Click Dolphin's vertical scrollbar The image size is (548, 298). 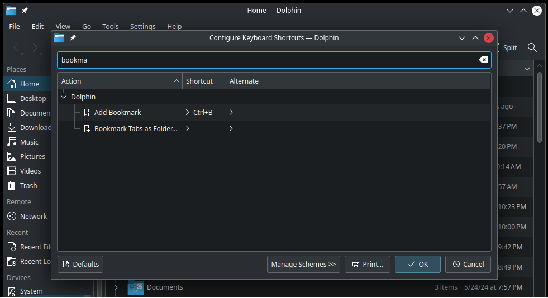point(540,107)
